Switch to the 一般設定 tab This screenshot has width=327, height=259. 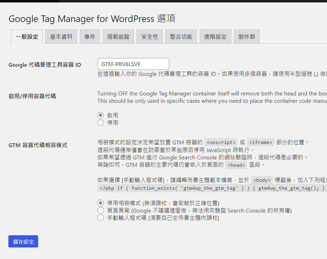27,37
